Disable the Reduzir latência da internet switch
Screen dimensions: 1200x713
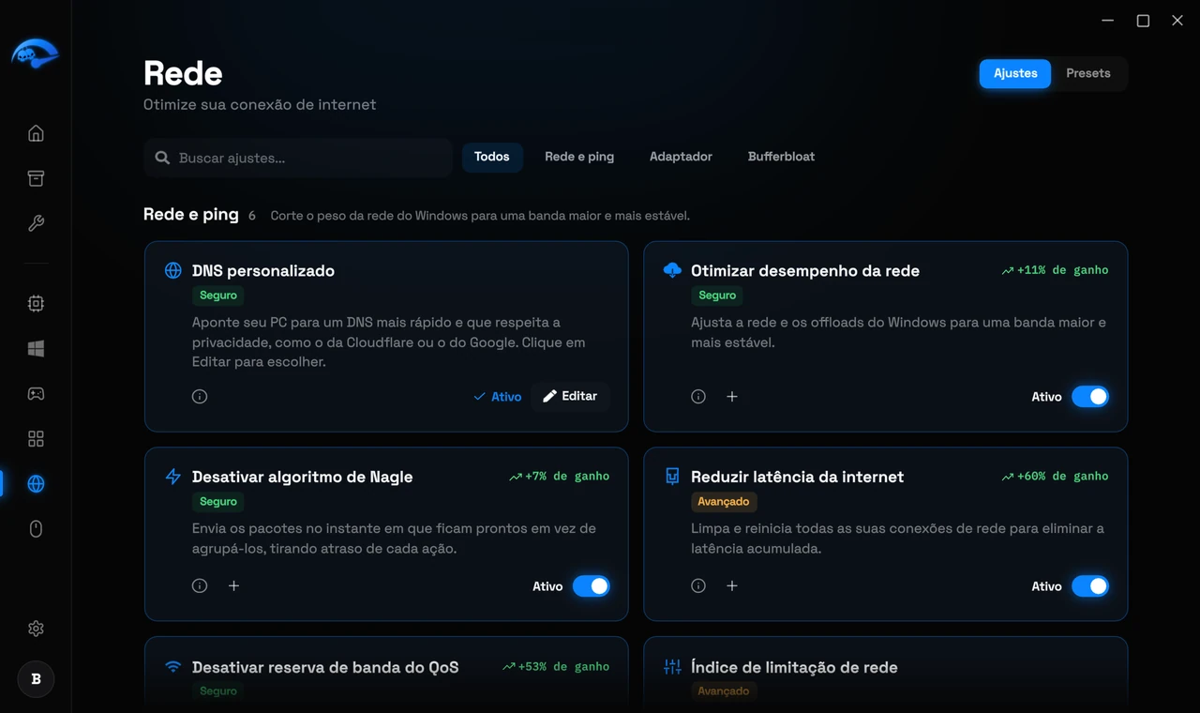coord(1090,586)
